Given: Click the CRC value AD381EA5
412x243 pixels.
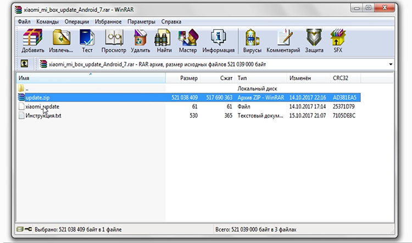Looking at the screenshot, I should tap(345, 98).
